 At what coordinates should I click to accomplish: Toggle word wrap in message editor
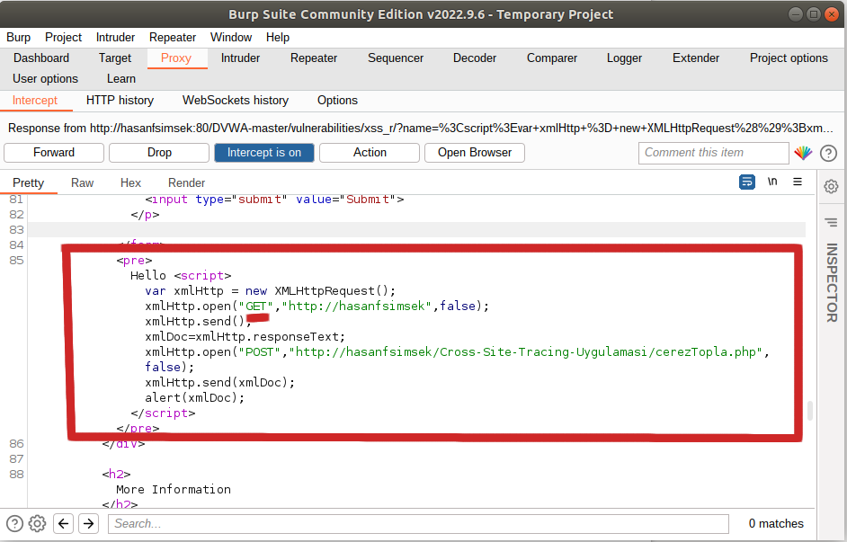[x=747, y=182]
